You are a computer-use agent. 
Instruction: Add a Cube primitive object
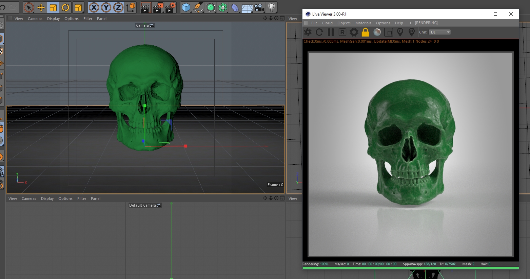point(186,7)
